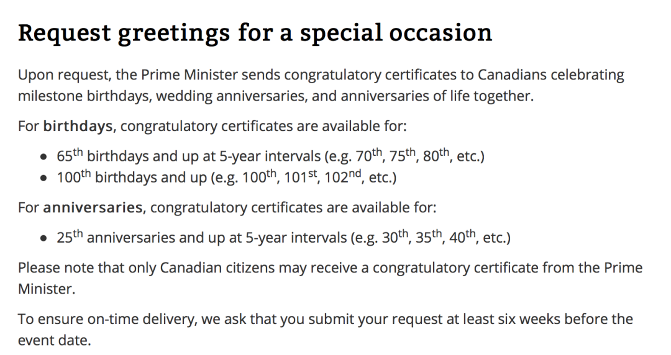Click the "Request greetings for a special occasion" heading
The height and width of the screenshot is (355, 671).
255,34
